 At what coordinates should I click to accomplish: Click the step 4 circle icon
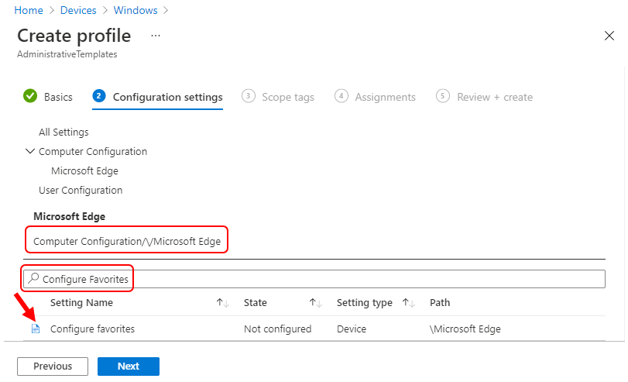coord(341,96)
